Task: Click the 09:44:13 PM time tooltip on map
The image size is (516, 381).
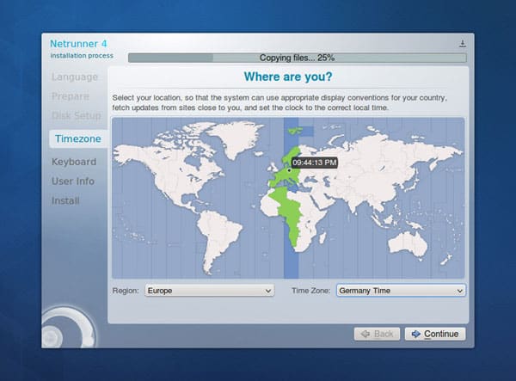Action: (314, 163)
